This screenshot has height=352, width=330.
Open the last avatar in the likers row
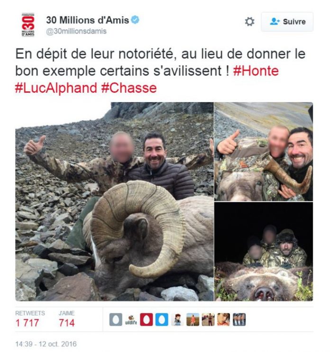[x=239, y=319]
